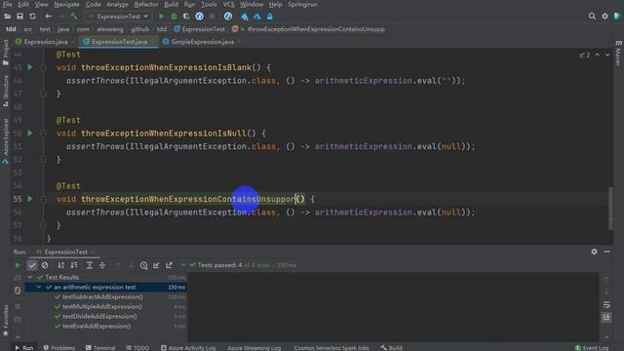Open the project folder icon in toolbar
This screenshot has width=624, height=351.
point(7,17)
